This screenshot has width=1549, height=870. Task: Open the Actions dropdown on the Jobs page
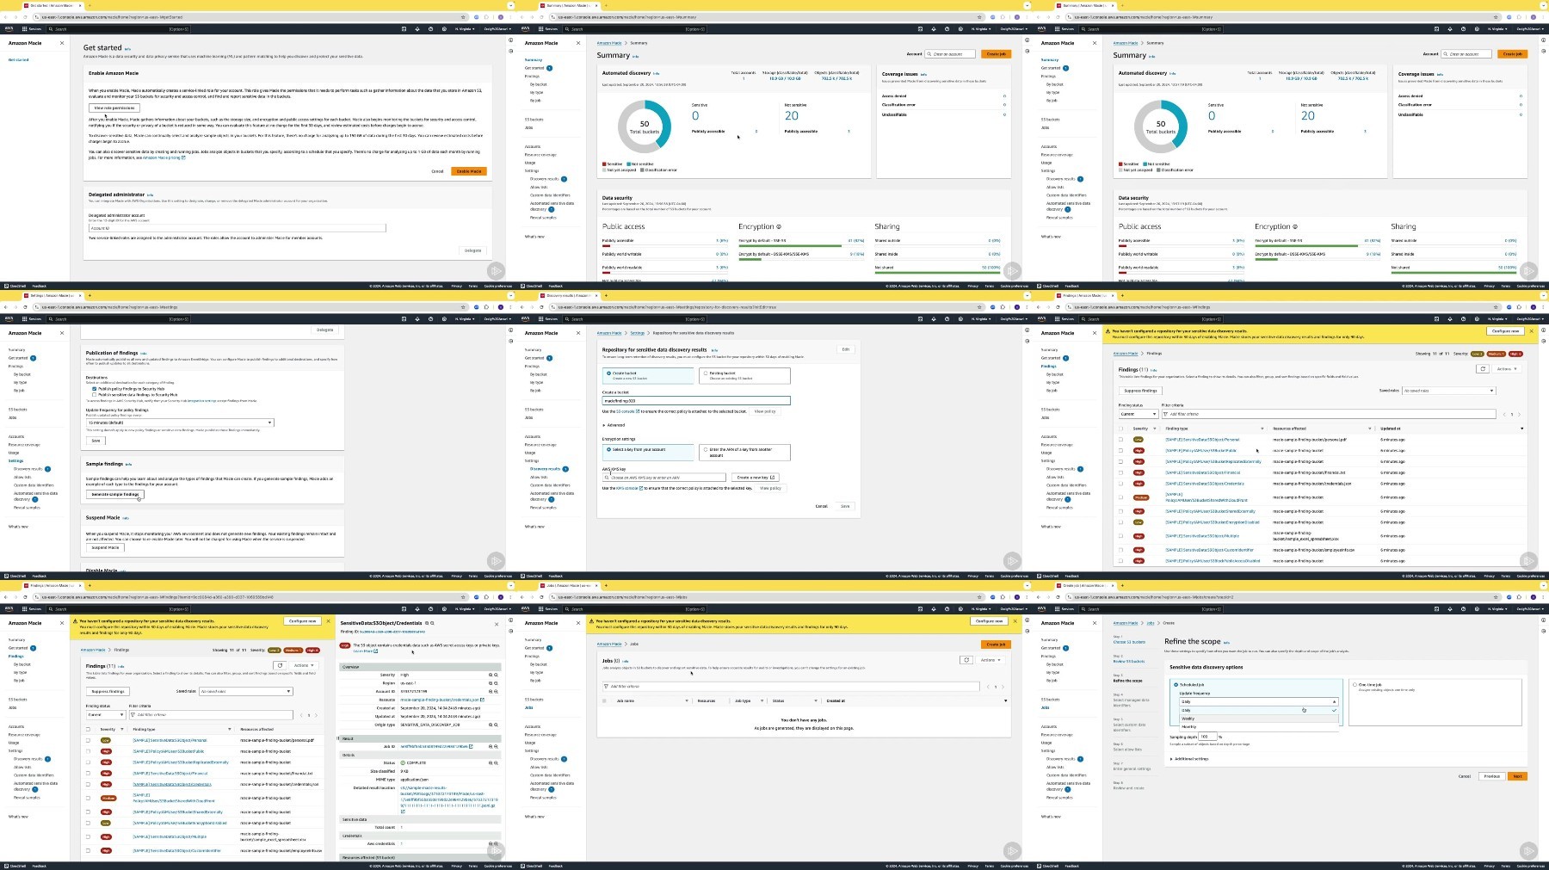pos(990,660)
